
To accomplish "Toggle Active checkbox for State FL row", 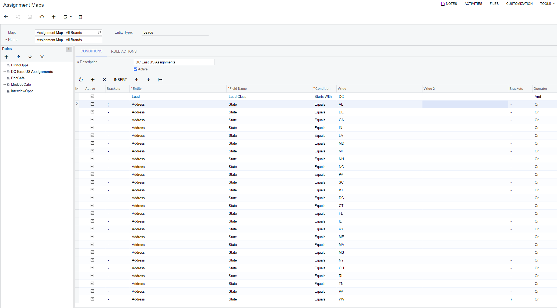I will [x=92, y=213].
